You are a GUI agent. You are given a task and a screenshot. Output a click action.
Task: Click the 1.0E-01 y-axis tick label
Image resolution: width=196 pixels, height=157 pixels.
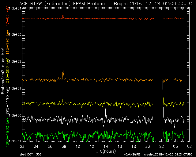click(14, 141)
